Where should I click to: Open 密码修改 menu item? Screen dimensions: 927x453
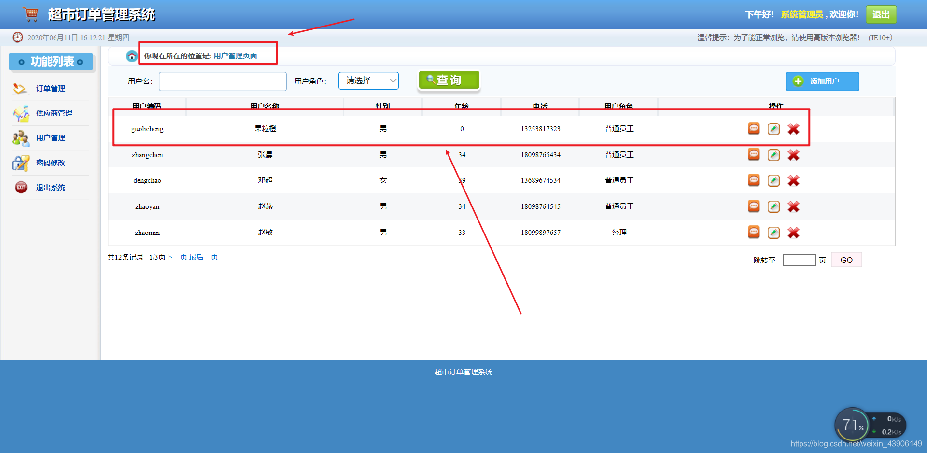[51, 163]
